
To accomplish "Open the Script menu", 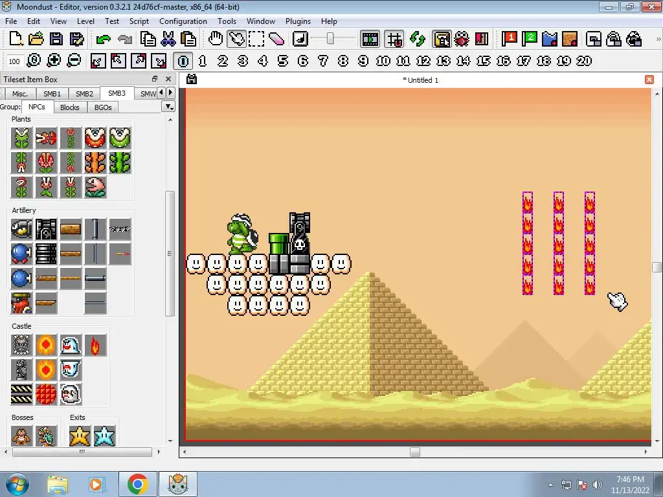I will point(139,21).
